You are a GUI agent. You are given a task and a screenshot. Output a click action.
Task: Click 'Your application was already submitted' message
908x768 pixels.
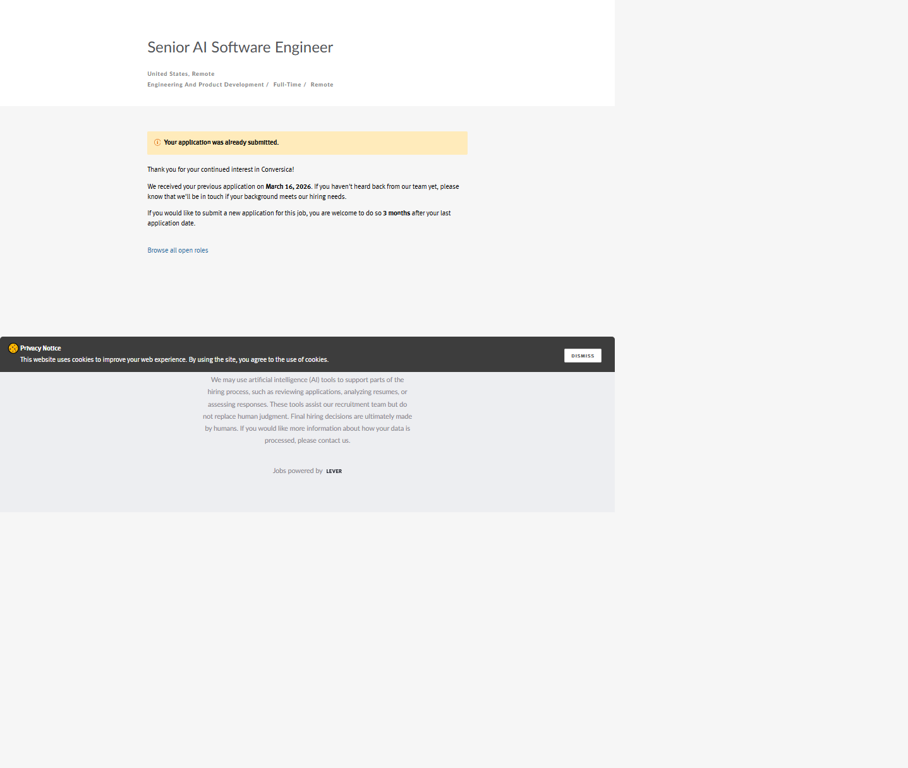pyautogui.click(x=221, y=143)
